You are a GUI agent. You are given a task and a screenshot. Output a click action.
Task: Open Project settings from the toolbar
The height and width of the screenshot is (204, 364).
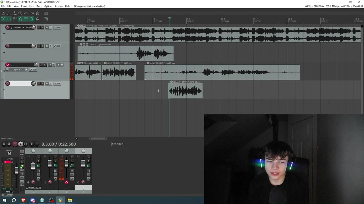coord(20,13)
